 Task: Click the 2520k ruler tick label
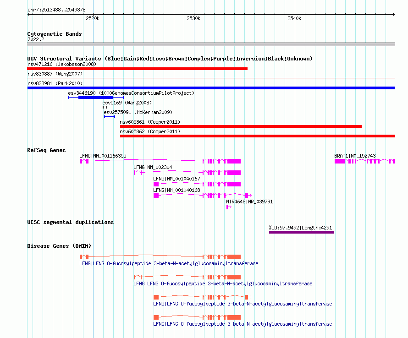point(93,18)
